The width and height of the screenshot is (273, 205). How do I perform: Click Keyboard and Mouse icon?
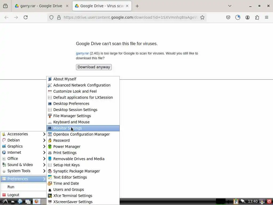50,122
